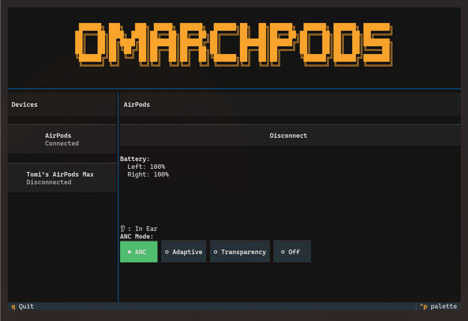The width and height of the screenshot is (468, 321).
Task: Select ANC noise cancellation mode
Action: tap(139, 251)
